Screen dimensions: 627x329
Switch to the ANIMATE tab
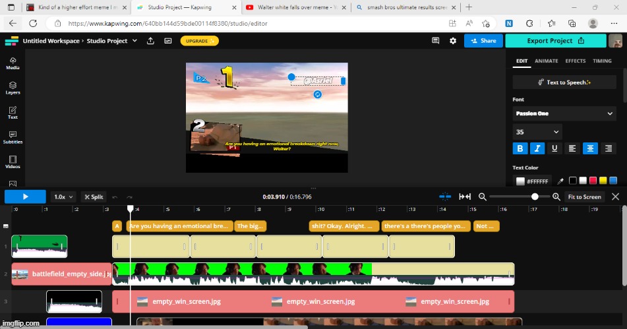546,61
